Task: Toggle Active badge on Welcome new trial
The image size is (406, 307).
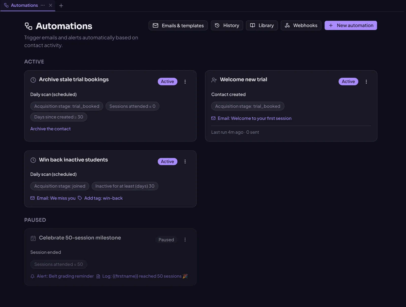Action: pyautogui.click(x=348, y=82)
